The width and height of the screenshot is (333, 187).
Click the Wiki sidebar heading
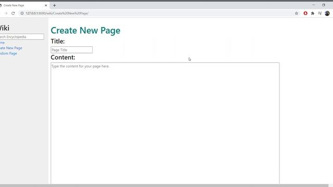click(x=5, y=28)
